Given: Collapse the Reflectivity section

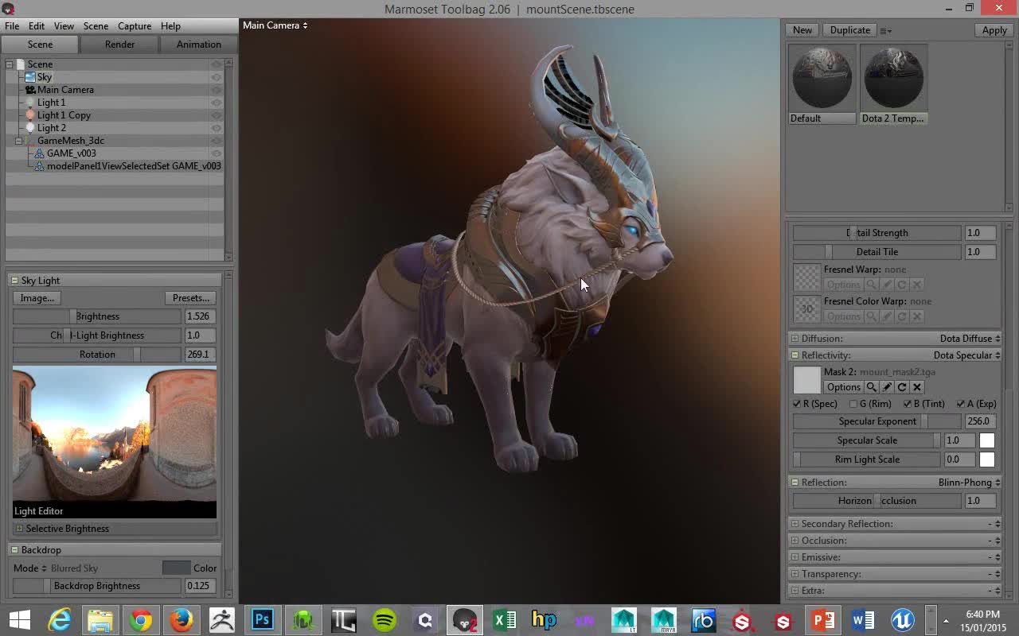Looking at the screenshot, I should coord(795,355).
